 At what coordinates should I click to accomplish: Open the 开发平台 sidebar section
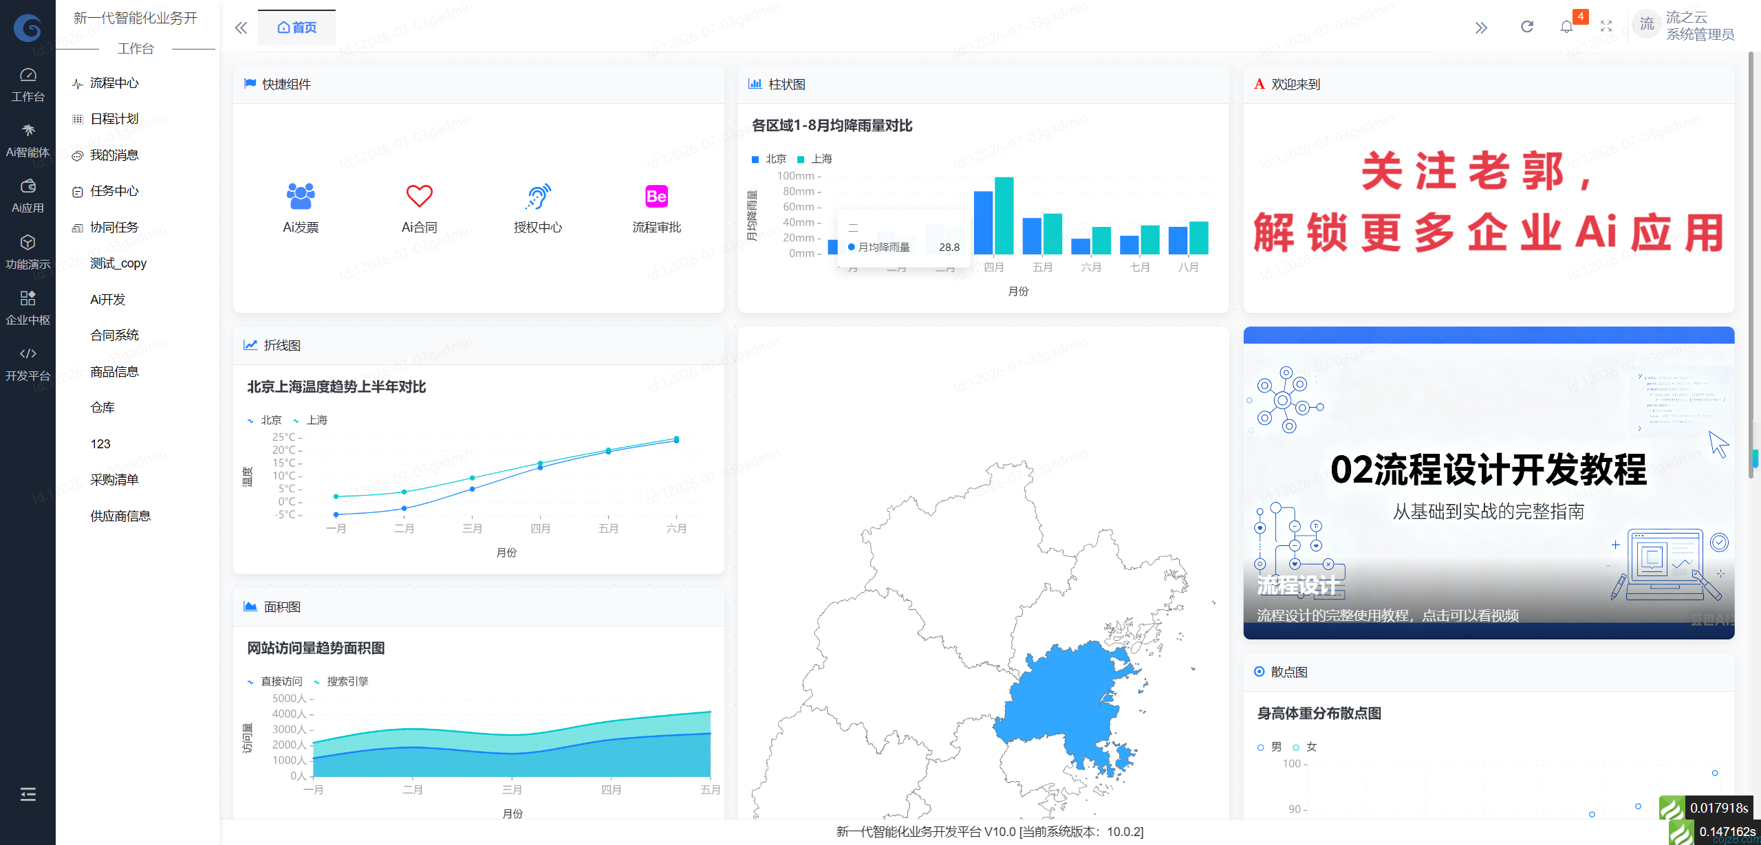coord(28,364)
